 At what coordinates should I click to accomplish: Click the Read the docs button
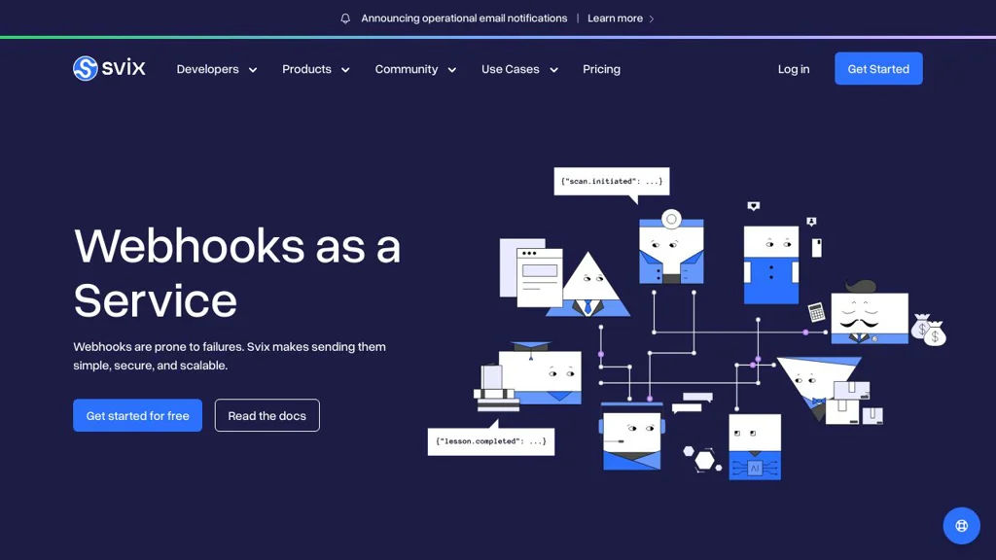267,415
